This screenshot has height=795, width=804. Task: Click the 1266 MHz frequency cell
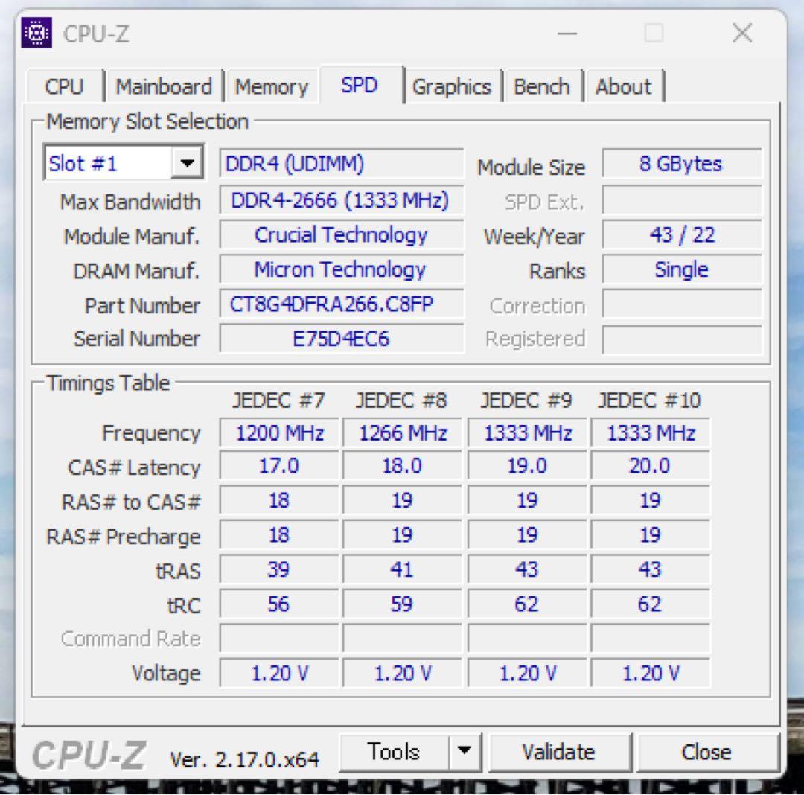click(402, 433)
